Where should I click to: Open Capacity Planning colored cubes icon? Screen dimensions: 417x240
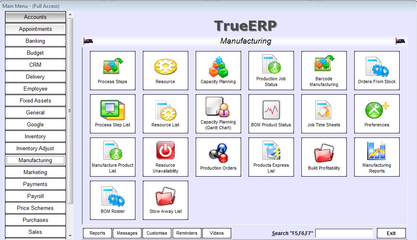(218, 70)
